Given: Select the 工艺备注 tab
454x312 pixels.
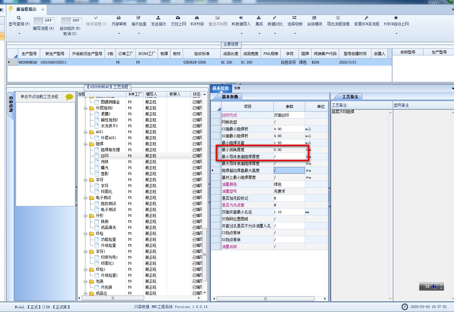Looking at the screenshot, I should tap(350, 97).
